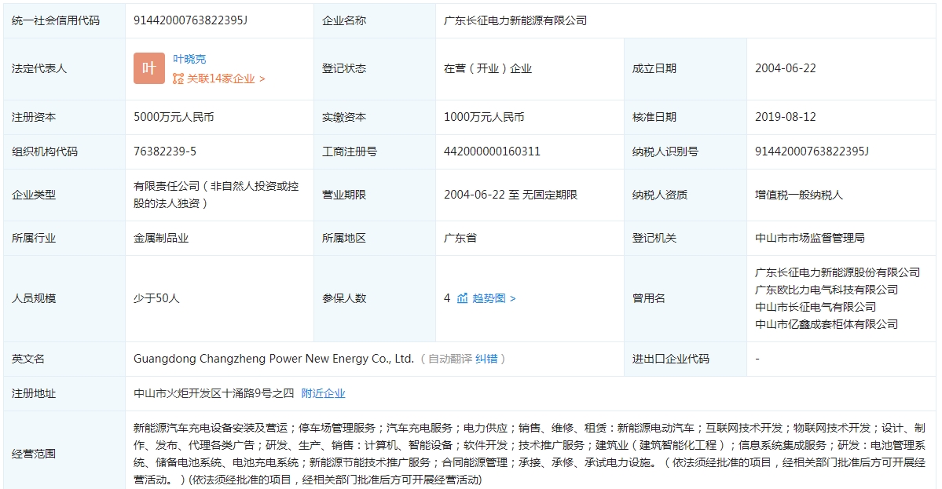Click former name 广东长征电力新能源股份有限公司
Viewport: 942px width, 489px height.
pos(838,272)
